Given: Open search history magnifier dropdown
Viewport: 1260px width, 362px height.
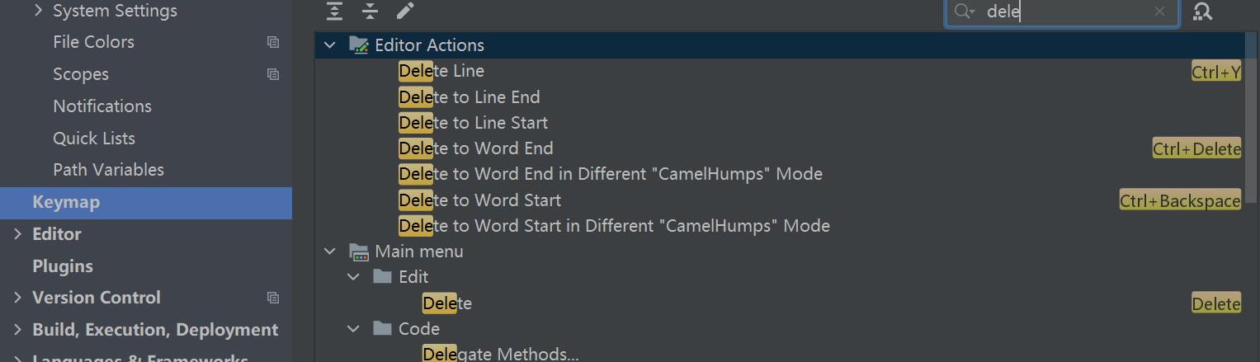Looking at the screenshot, I should click(964, 12).
